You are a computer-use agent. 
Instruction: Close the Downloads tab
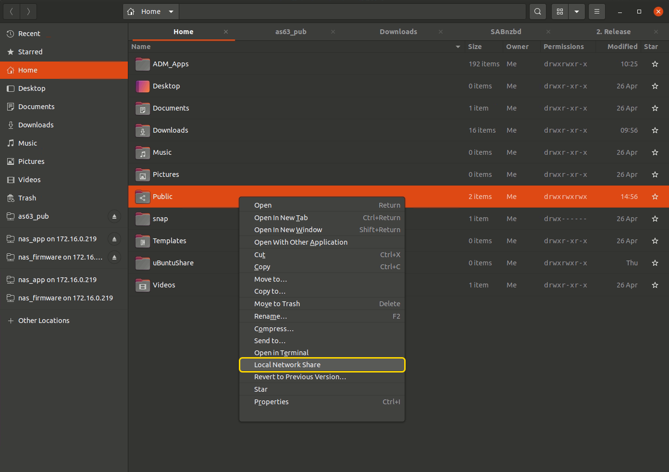coord(441,32)
